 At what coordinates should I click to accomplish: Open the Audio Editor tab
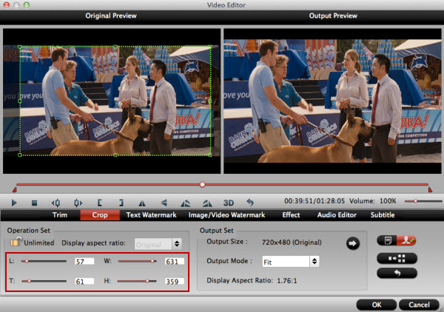[337, 215]
